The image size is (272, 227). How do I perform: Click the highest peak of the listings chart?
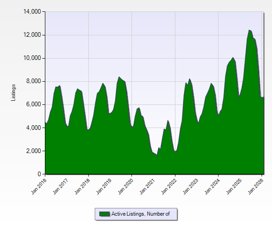click(x=249, y=30)
